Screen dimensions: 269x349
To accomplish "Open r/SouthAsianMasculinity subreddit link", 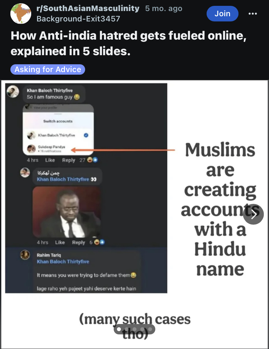I will coord(88,8).
